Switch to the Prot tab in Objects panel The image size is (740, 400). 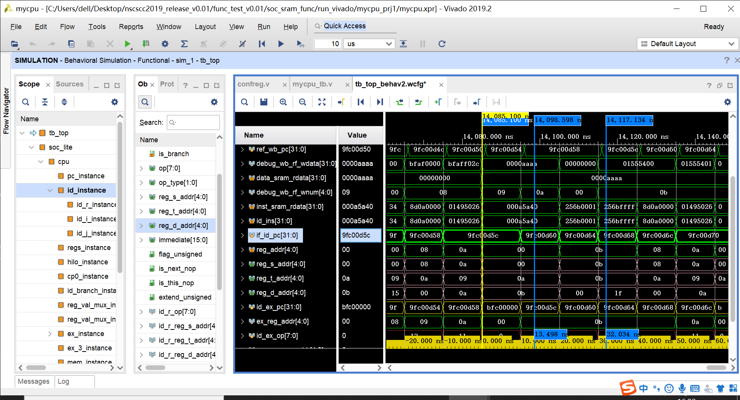coord(167,84)
